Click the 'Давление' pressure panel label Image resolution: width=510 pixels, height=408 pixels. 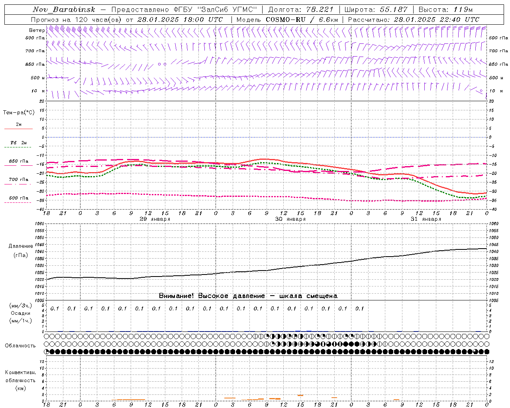[x=21, y=246]
